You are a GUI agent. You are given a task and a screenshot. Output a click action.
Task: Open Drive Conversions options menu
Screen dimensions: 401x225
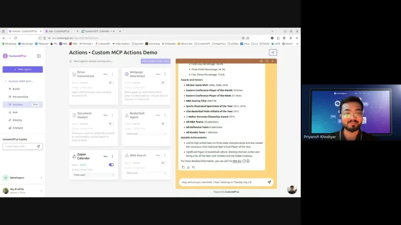pyautogui.click(x=112, y=74)
